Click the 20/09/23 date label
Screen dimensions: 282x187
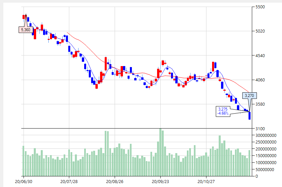click(160, 182)
